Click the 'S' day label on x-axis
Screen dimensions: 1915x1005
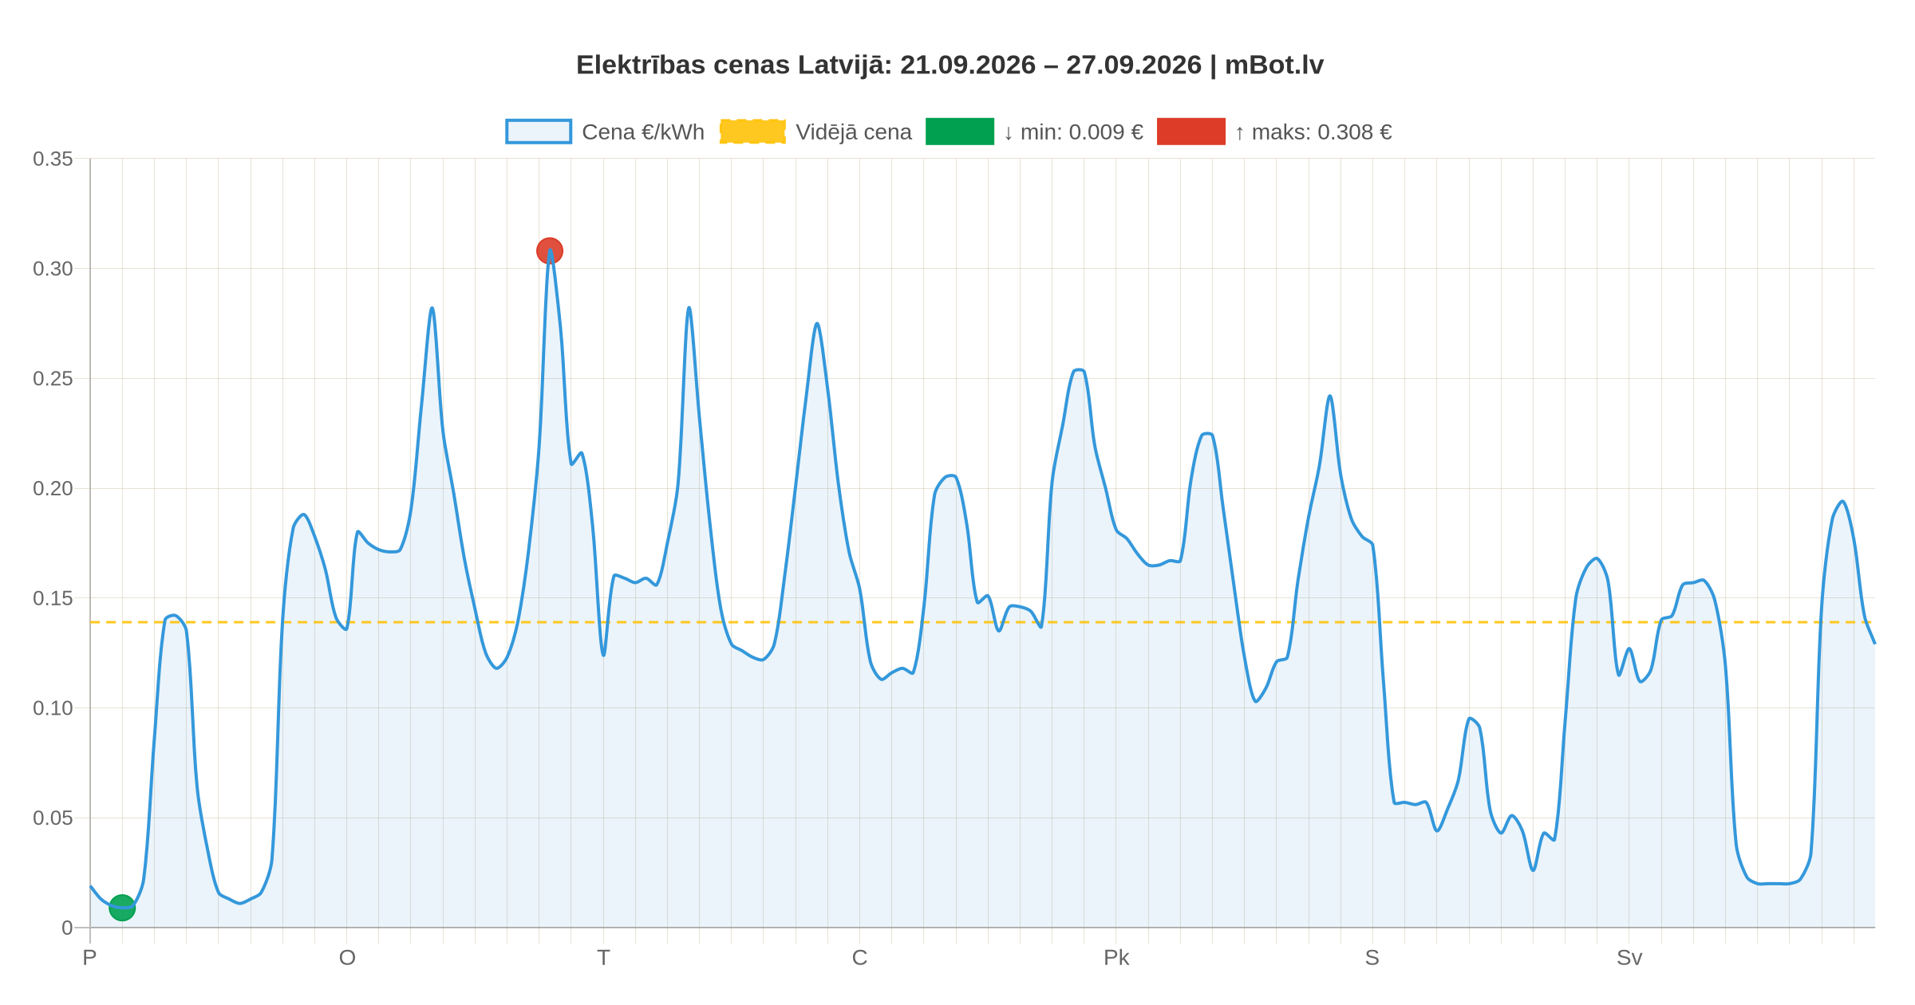1372,958
